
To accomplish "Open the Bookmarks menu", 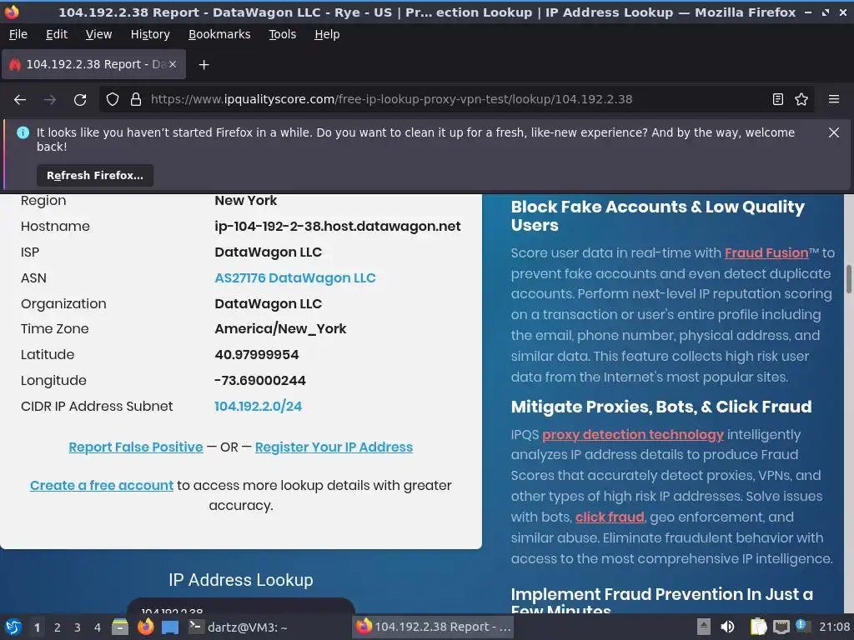I will pos(219,34).
